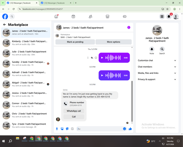The width and height of the screenshot is (183, 147).
Task: Open File Explorer from taskbar
Action: 18,139
